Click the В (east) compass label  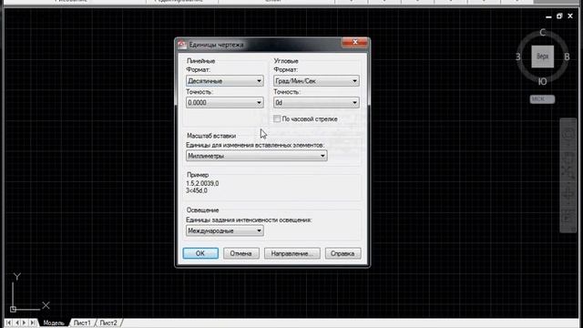tap(567, 56)
